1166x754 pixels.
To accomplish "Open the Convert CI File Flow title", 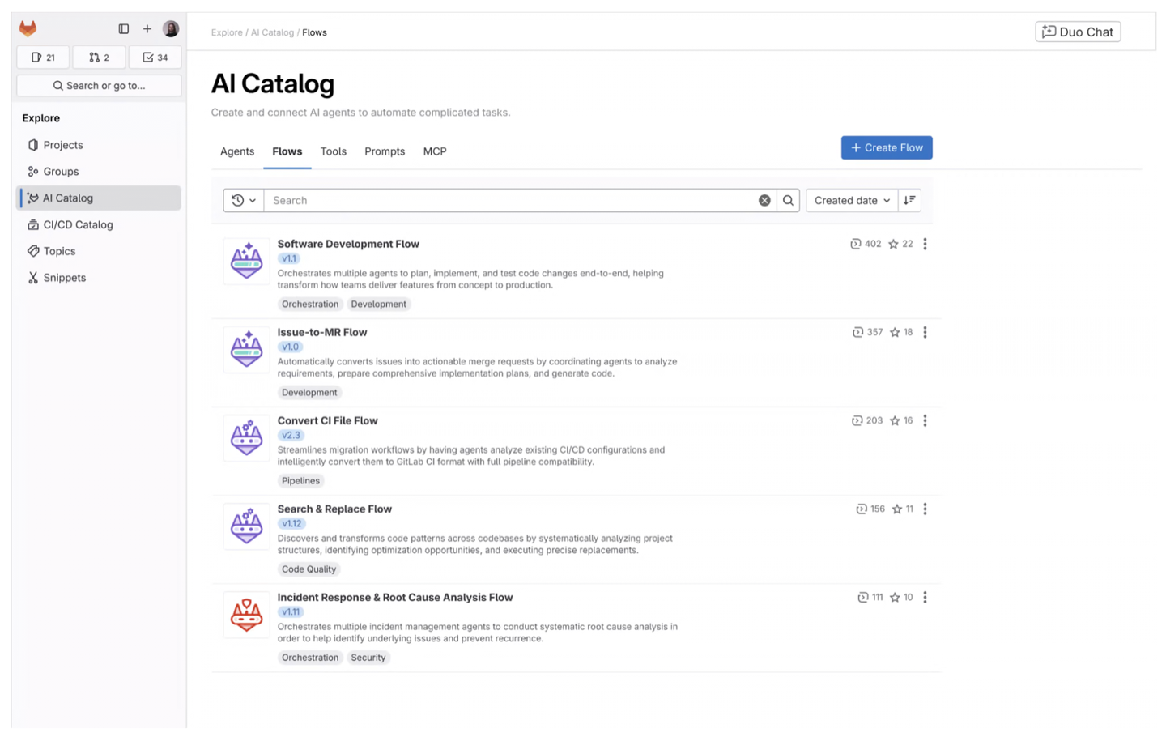I will (x=328, y=420).
